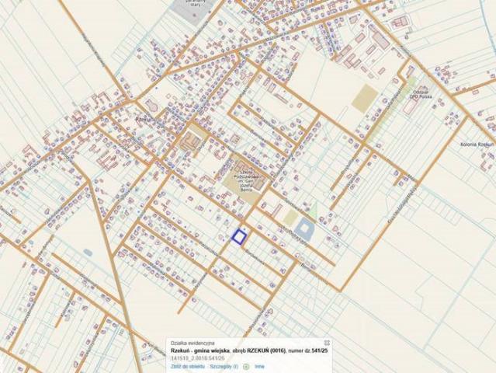
Task: Click the yellow square beside the pond
Action: click(x=290, y=218)
